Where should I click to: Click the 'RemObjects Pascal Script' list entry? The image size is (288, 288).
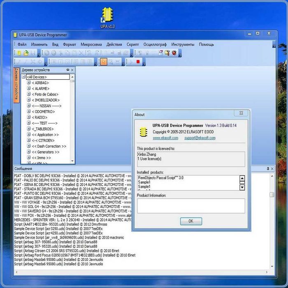pos(161,178)
